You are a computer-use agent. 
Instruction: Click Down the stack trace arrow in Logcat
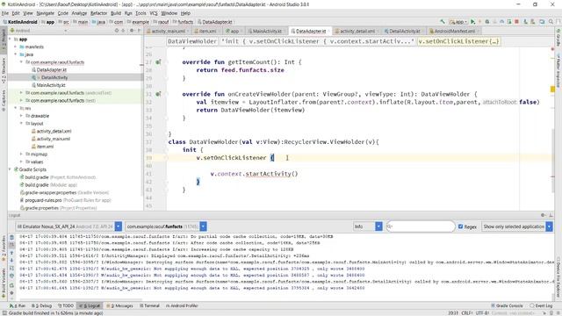11,261
